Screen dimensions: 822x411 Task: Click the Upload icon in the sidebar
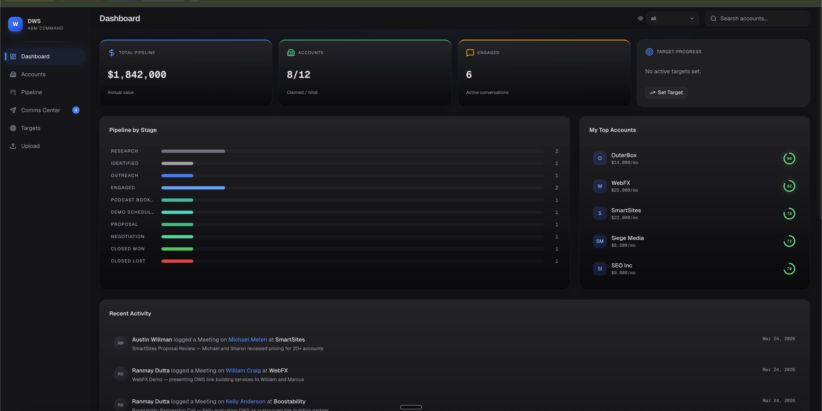(13, 146)
